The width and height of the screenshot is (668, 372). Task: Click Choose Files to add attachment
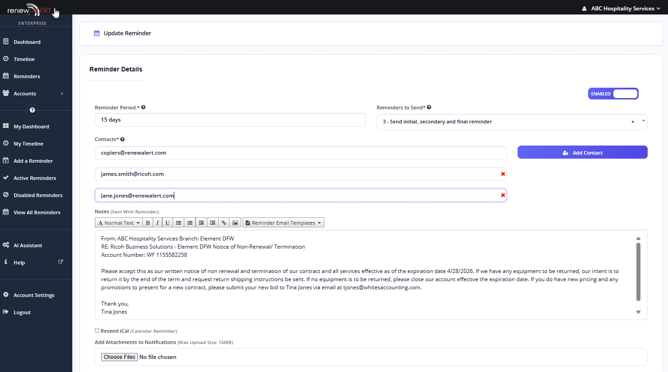[x=119, y=357]
